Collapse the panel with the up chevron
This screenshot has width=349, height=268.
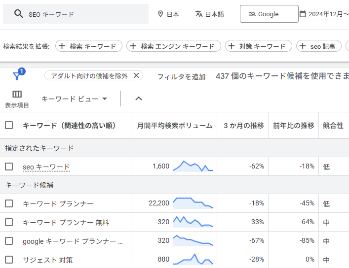click(139, 99)
